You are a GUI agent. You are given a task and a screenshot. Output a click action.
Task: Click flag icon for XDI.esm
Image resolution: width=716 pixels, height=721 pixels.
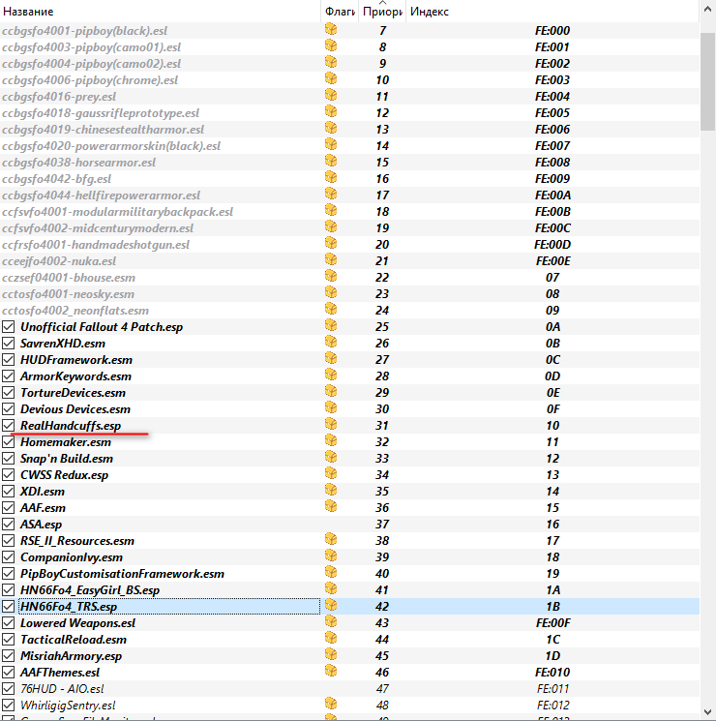pyautogui.click(x=331, y=491)
